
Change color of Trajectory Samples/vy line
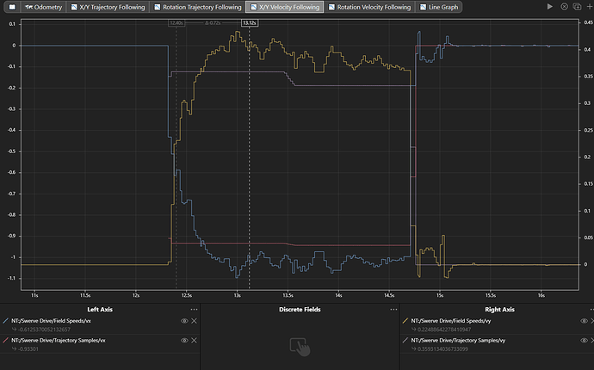point(405,341)
